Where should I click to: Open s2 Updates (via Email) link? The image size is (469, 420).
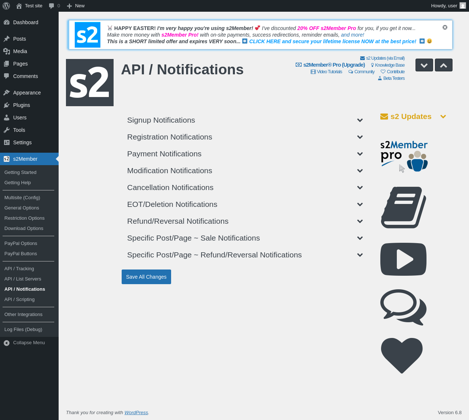click(383, 58)
